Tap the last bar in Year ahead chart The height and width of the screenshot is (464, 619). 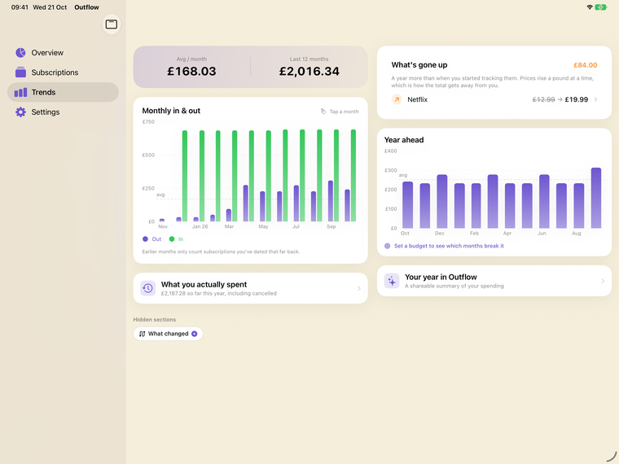596,198
